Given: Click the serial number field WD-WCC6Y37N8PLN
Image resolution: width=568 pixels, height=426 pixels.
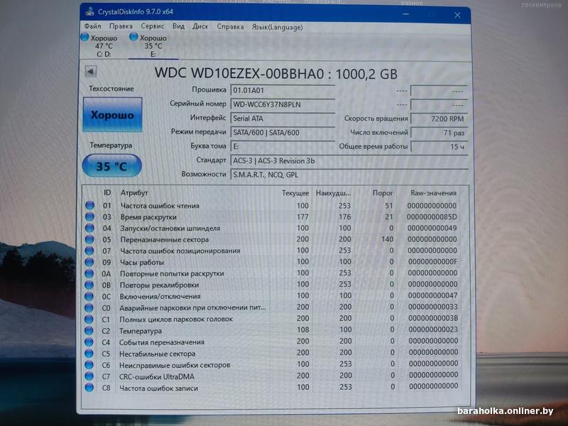Looking at the screenshot, I should [x=282, y=104].
